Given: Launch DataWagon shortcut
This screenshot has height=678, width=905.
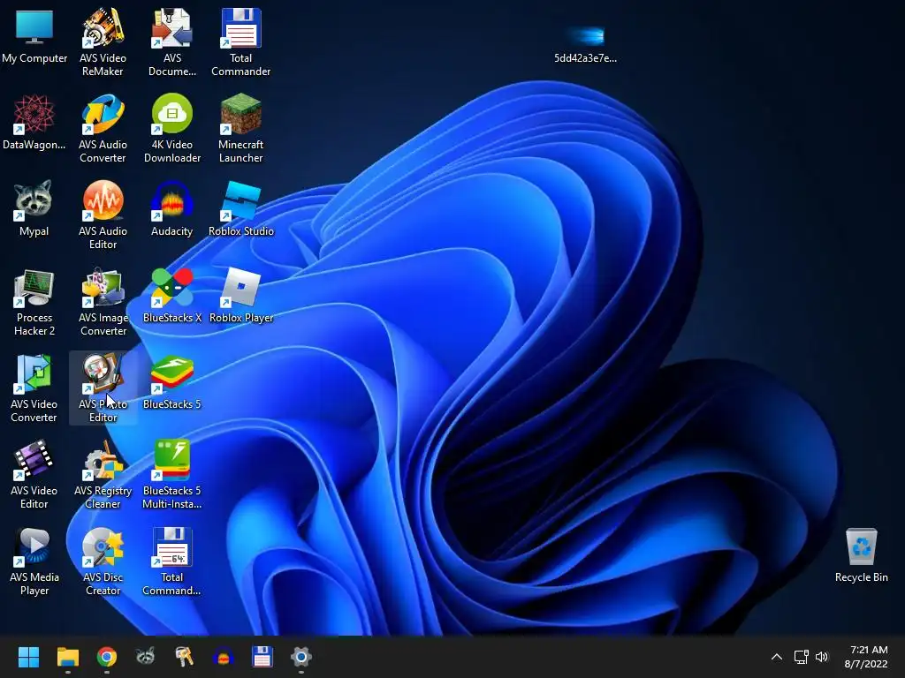Looking at the screenshot, I should click(34, 122).
